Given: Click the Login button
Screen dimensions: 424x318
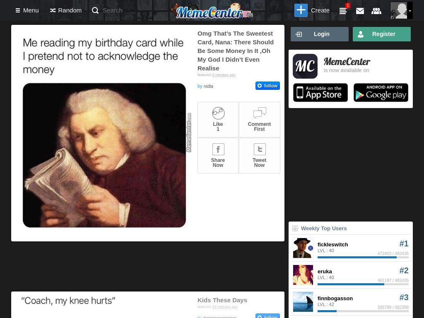Looking at the screenshot, I should pyautogui.click(x=319, y=34).
